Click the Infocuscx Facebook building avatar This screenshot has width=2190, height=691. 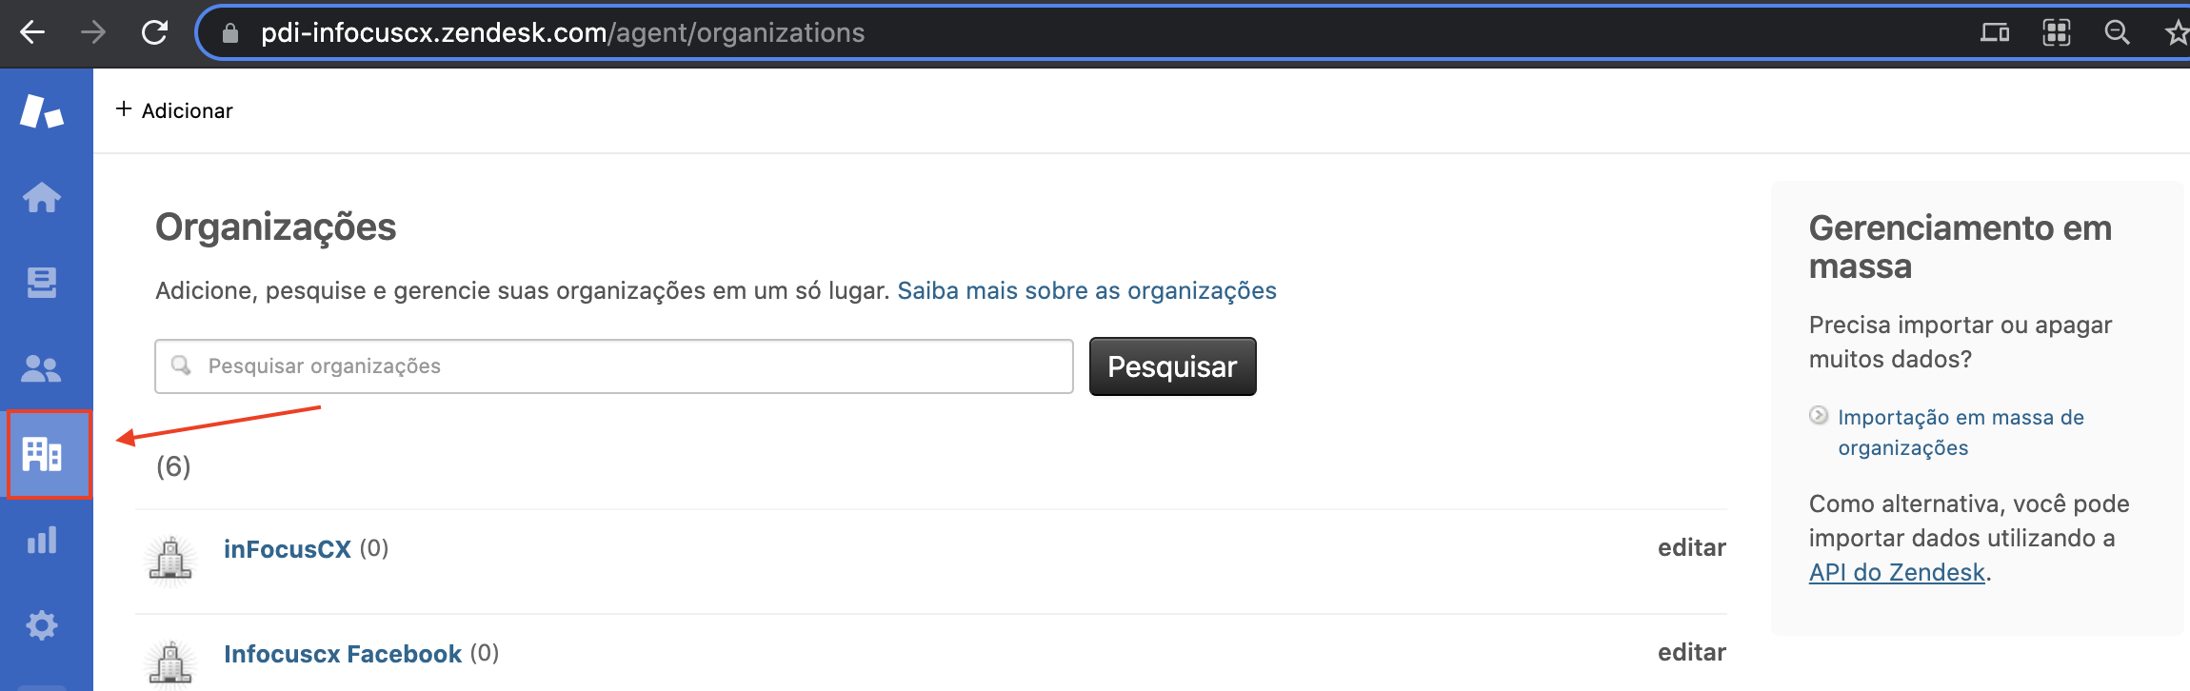click(171, 663)
